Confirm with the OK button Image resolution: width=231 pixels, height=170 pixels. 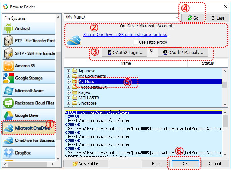[185, 164]
